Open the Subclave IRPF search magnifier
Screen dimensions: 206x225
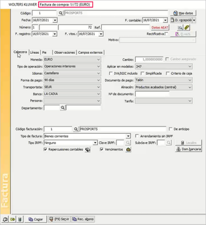168,143
